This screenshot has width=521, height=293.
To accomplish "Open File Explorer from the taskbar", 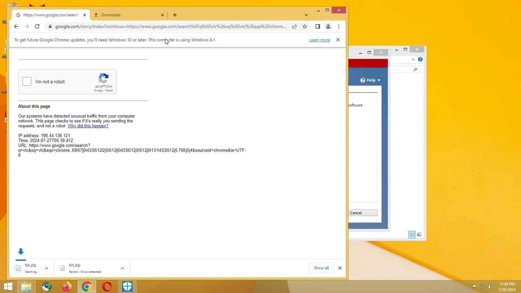I will click(x=26, y=286).
